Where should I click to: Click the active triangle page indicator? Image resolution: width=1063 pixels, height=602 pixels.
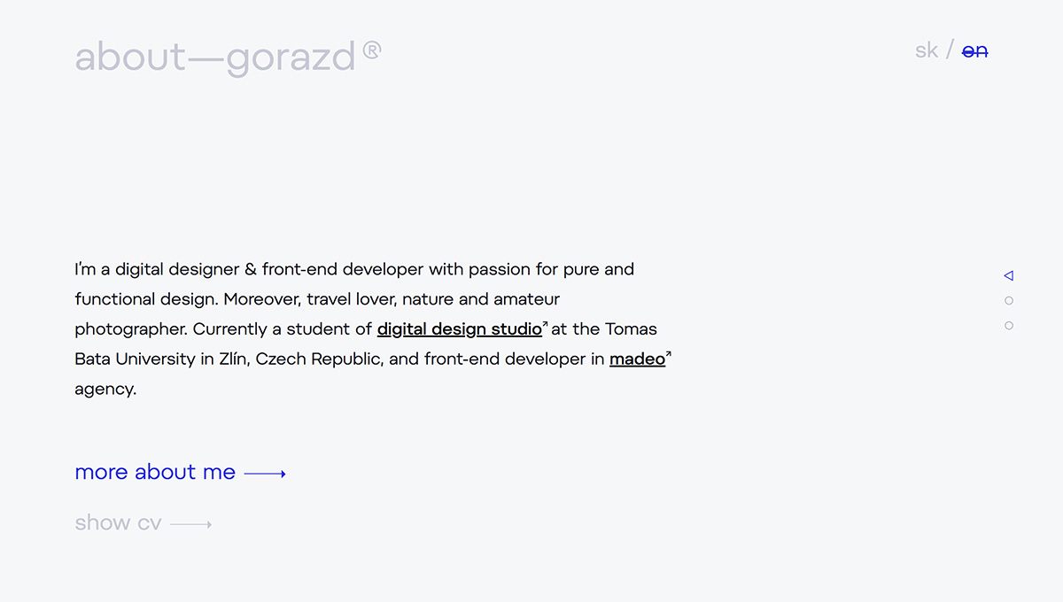pyautogui.click(x=1008, y=276)
